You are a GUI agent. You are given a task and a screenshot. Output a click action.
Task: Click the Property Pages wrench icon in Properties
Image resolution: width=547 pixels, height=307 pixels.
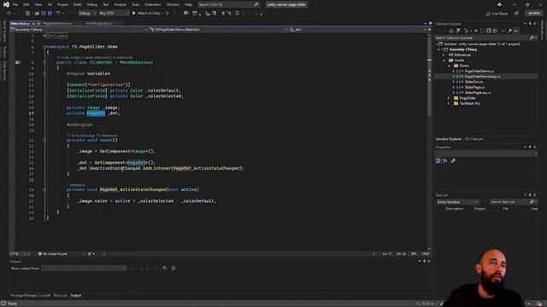coord(453,161)
